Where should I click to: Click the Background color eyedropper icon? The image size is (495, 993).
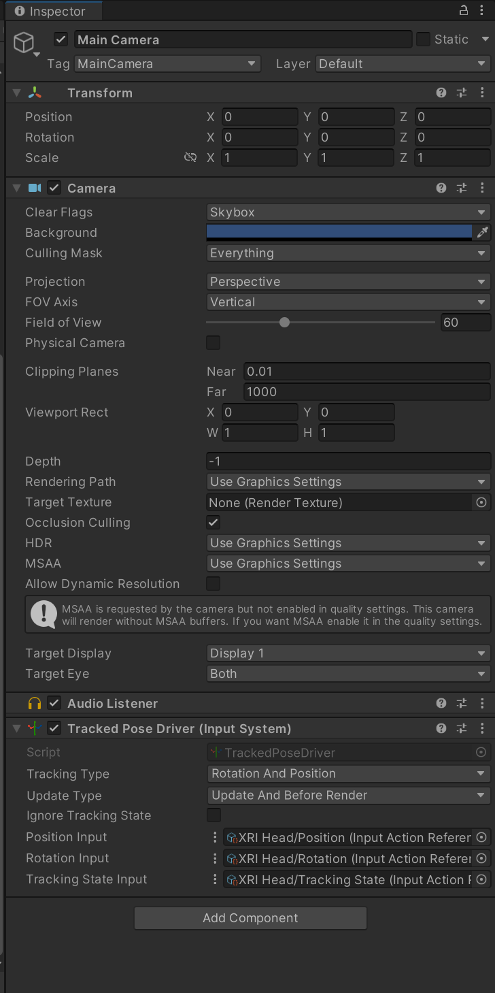tap(482, 232)
